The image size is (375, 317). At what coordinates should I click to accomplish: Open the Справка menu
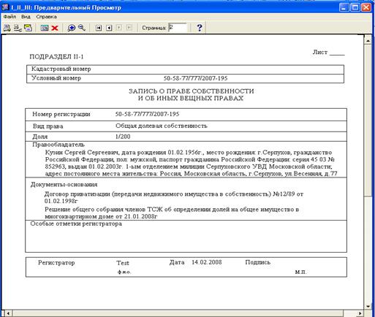tap(46, 17)
